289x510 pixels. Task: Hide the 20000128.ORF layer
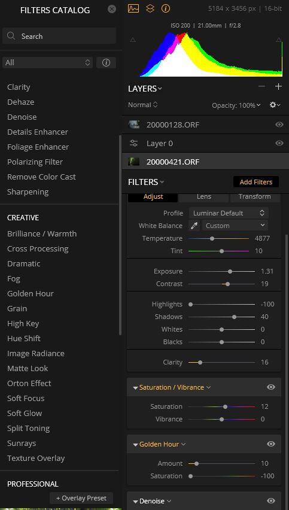(x=279, y=125)
